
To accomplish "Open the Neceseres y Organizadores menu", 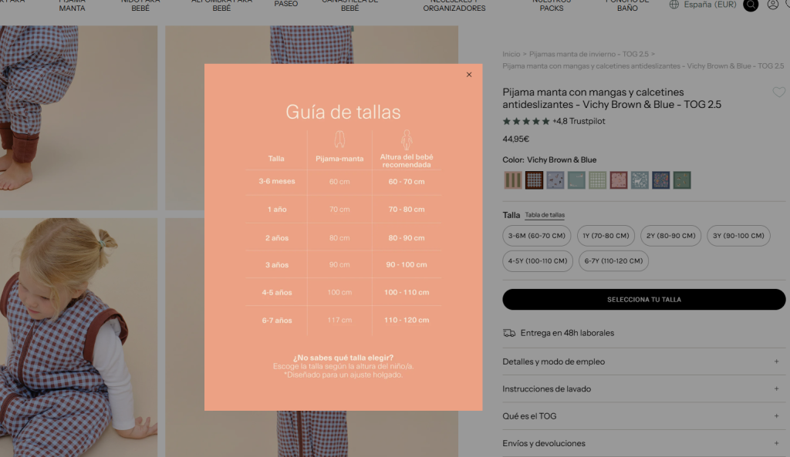I will pos(454,6).
